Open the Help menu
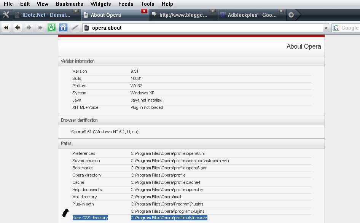 167,4
